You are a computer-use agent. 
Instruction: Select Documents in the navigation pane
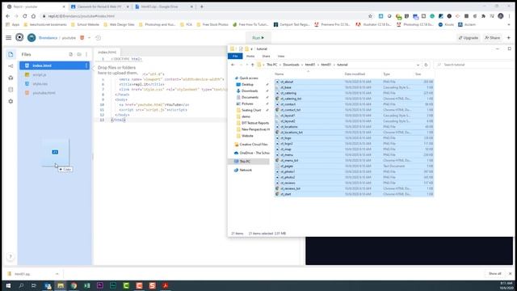pyautogui.click(x=250, y=97)
